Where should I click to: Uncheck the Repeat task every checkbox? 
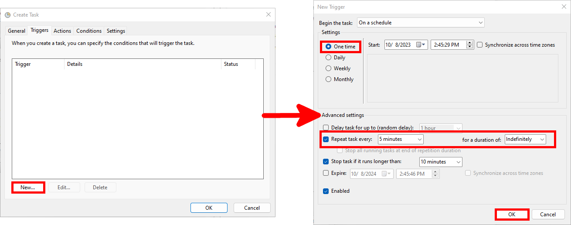tap(326, 140)
